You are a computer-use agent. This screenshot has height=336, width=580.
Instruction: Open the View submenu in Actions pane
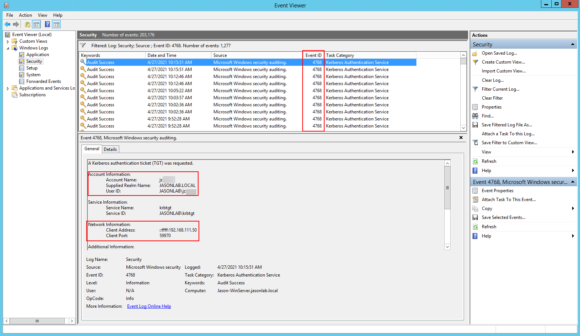[486, 152]
